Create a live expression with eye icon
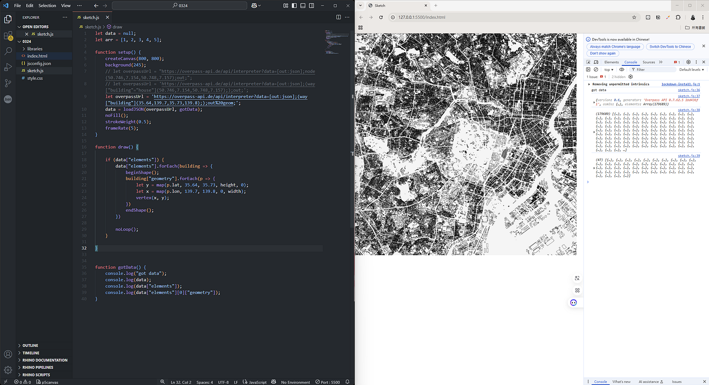 [x=622, y=69]
